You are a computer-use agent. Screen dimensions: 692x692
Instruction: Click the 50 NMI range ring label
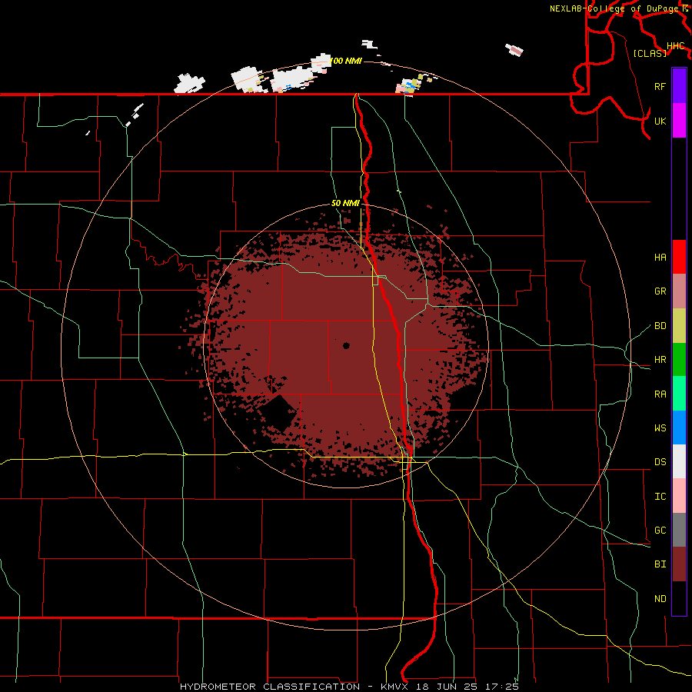click(345, 203)
